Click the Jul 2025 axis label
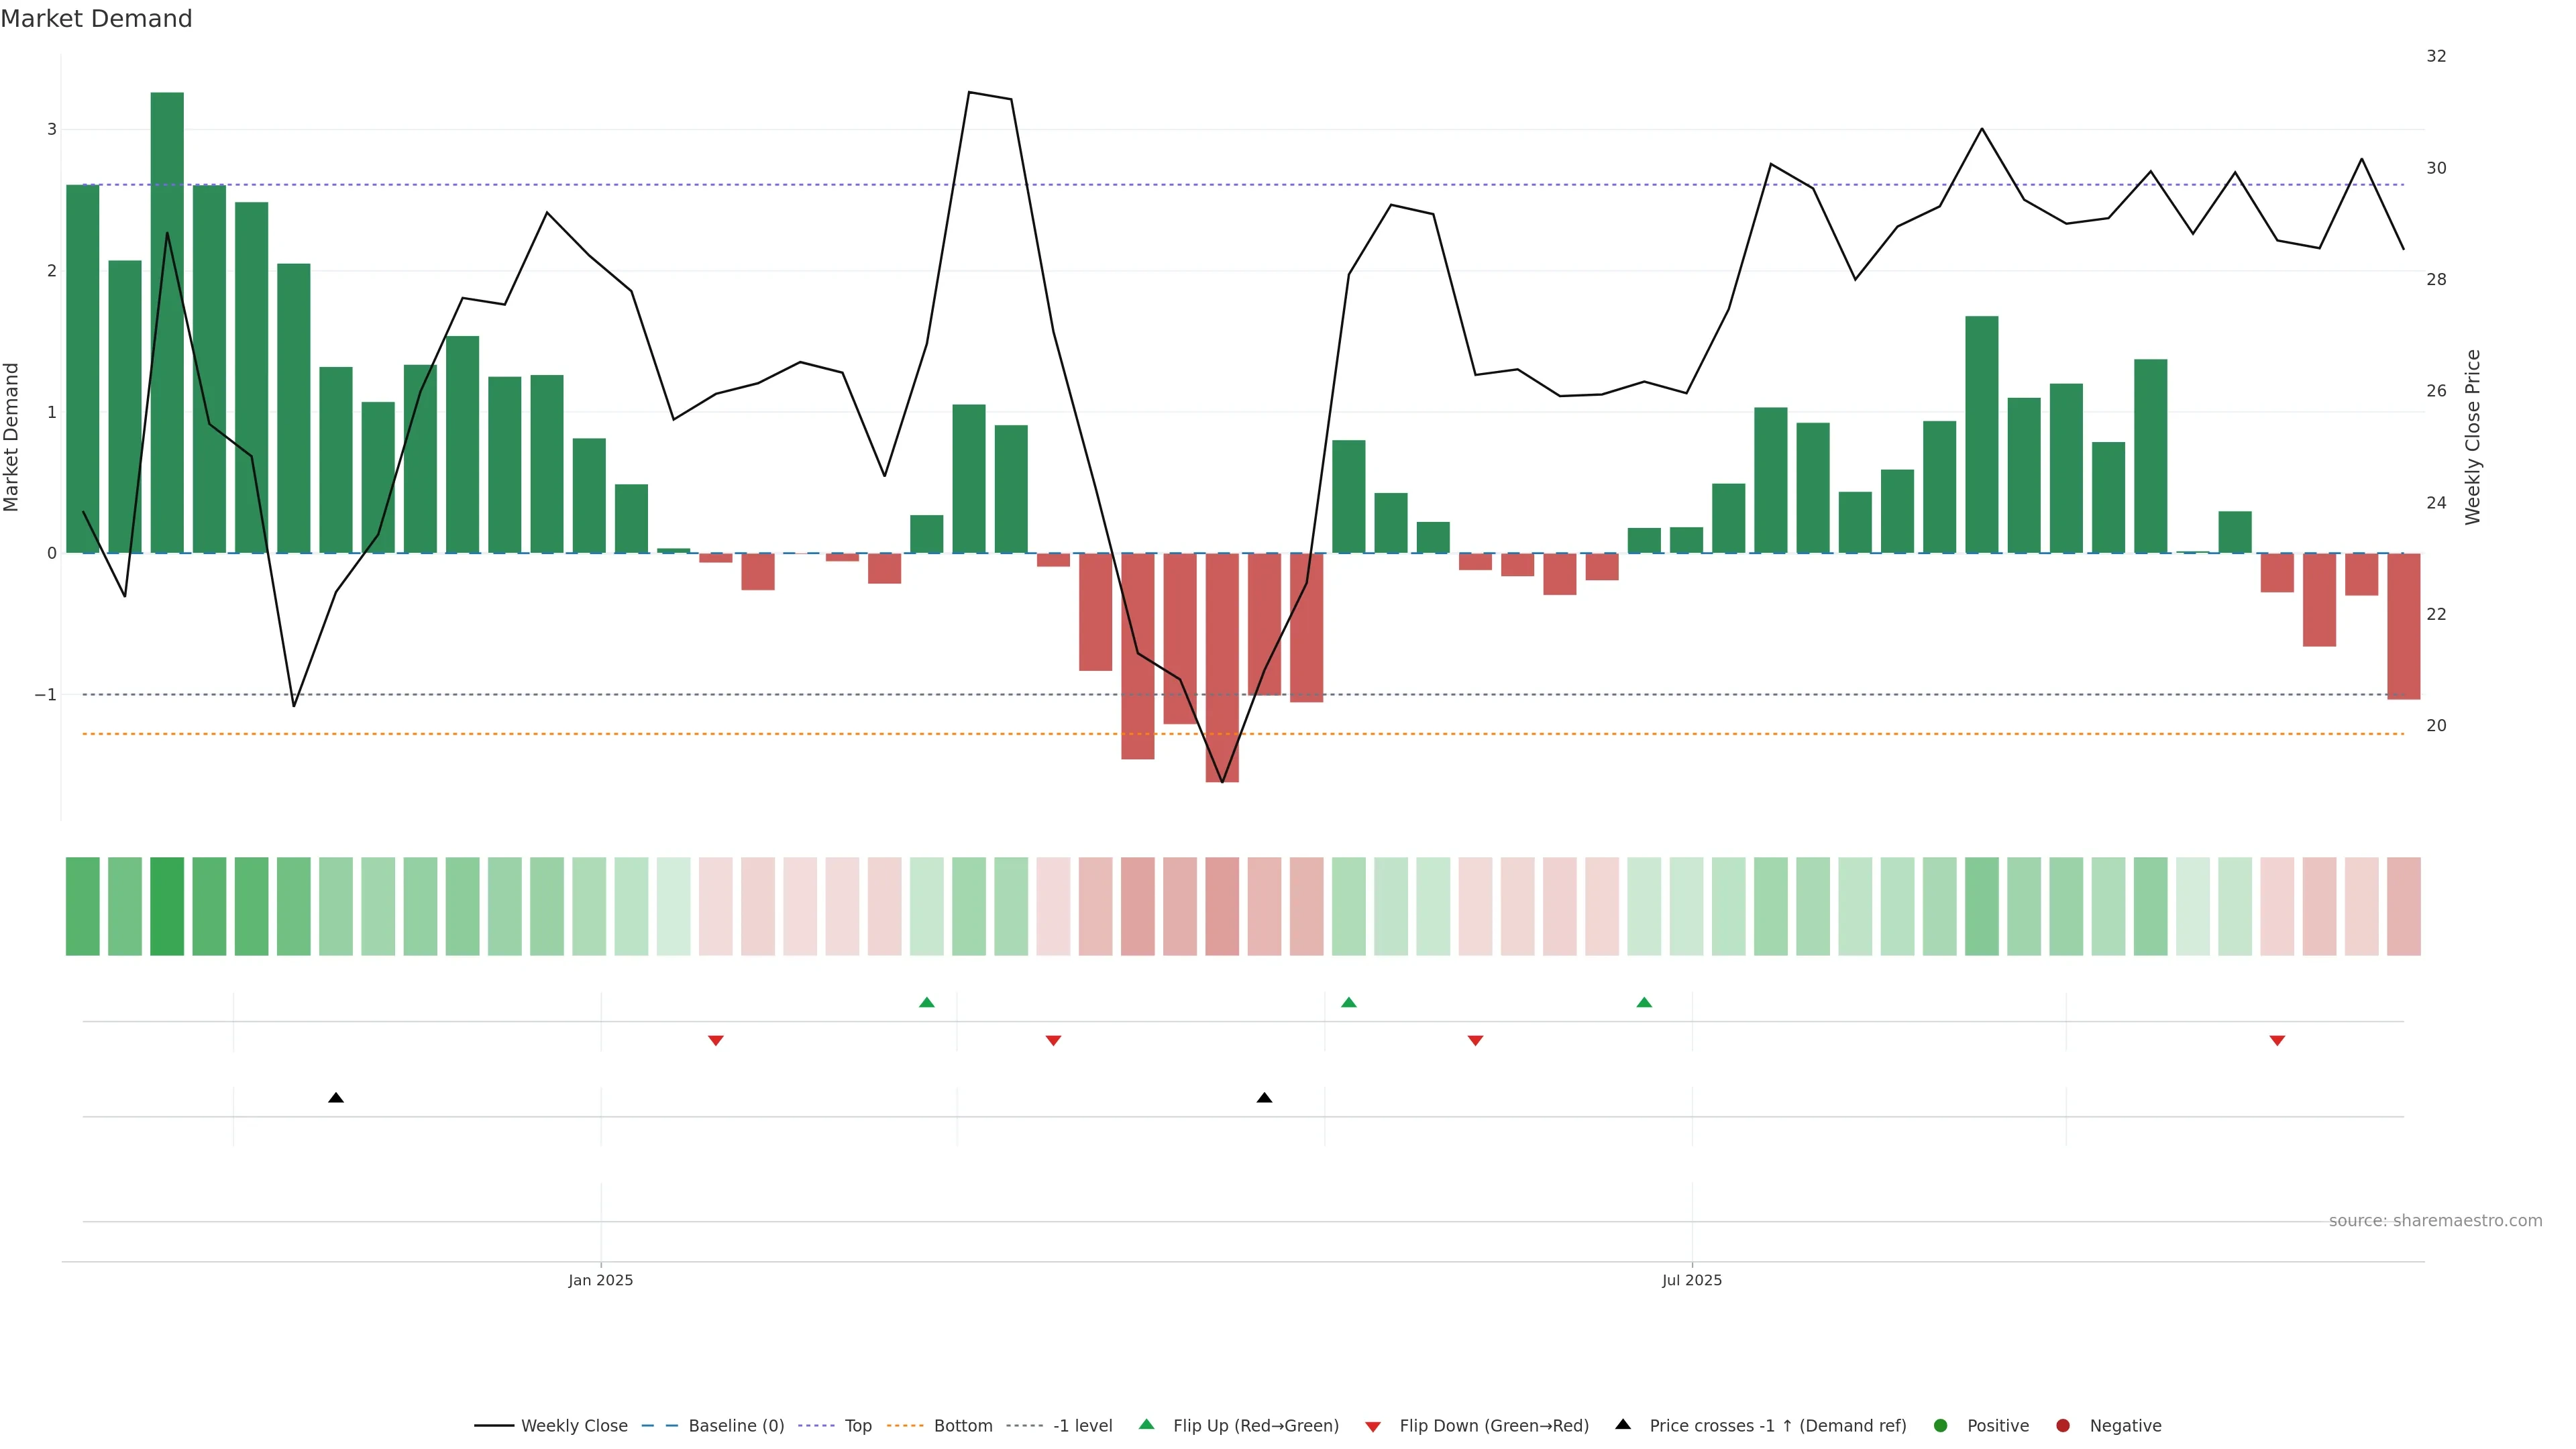The height and width of the screenshot is (1449, 2576). point(1691,1280)
